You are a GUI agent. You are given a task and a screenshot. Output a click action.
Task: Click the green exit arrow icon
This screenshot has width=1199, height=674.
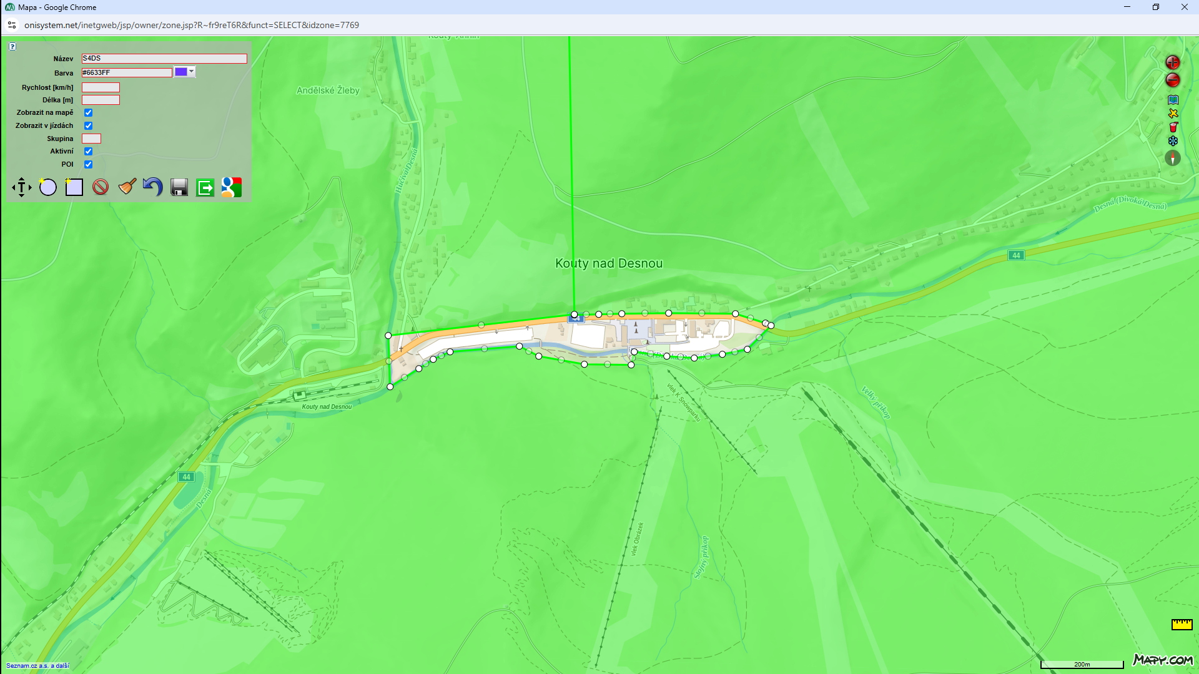tap(205, 187)
